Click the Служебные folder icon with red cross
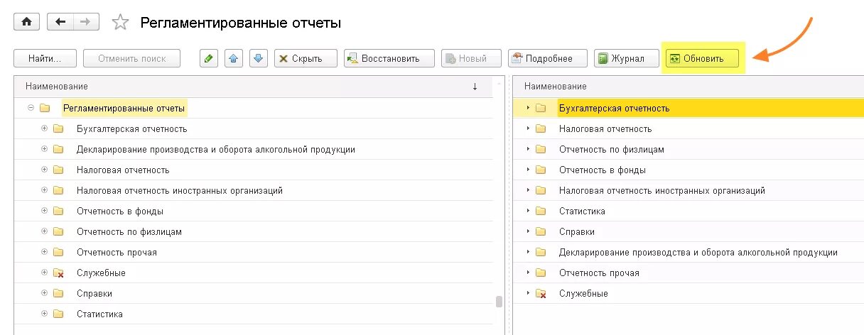 point(59,273)
